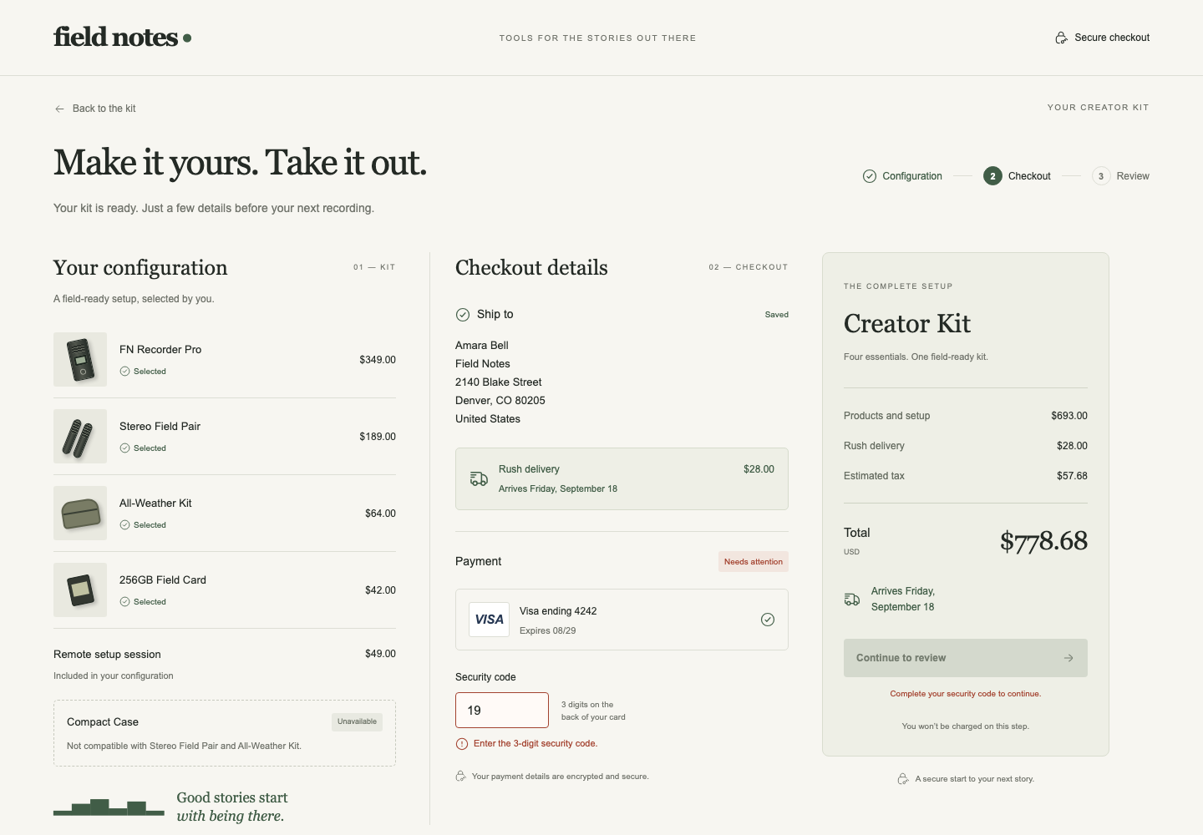Click the FN Recorder Pro thumbnail

(x=80, y=360)
